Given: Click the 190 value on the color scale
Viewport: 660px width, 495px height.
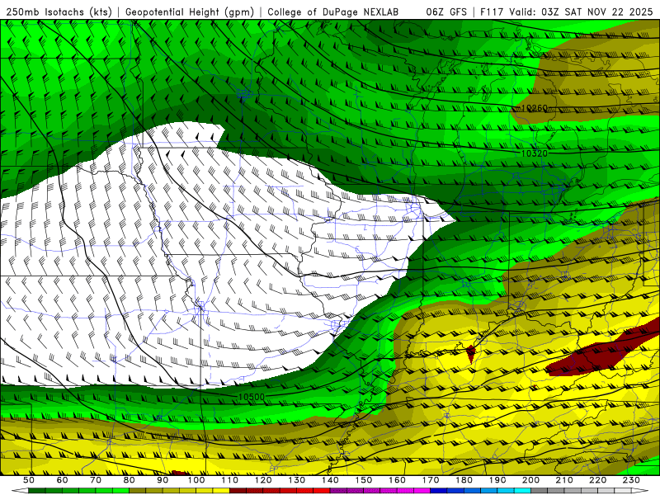Looking at the screenshot, I should pos(497,480).
